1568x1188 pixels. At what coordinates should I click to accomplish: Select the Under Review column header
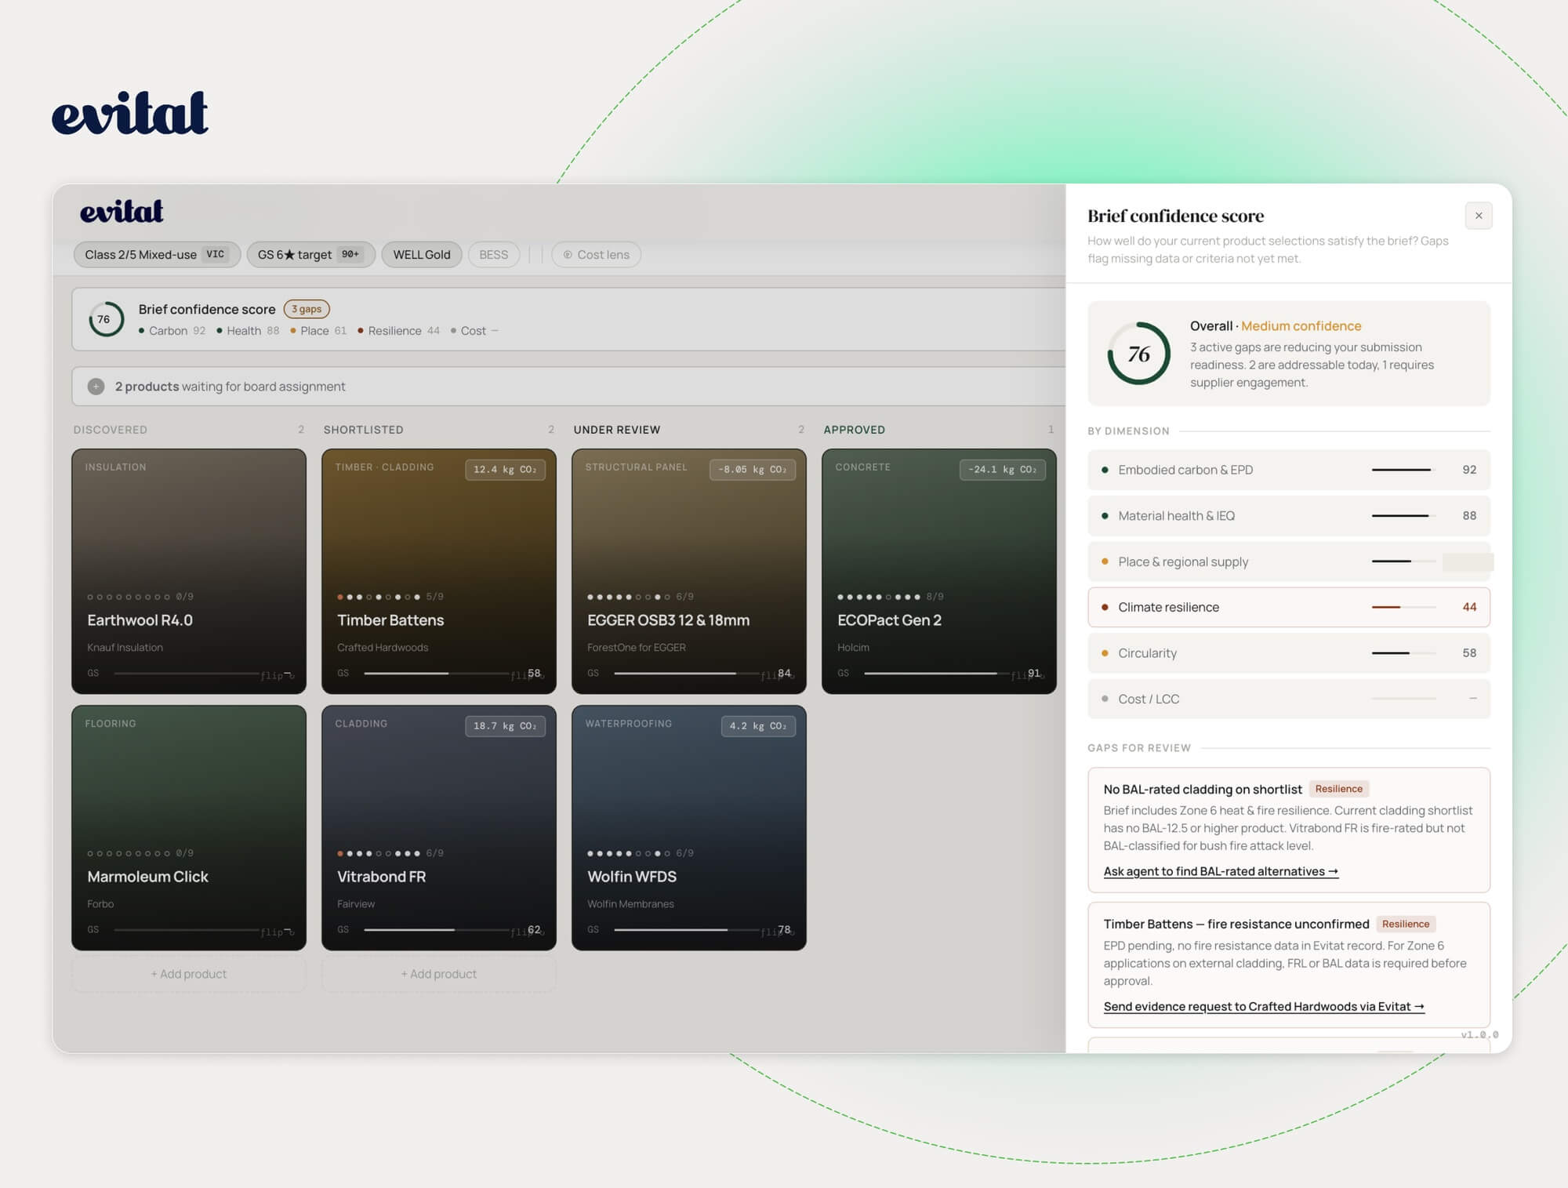pos(616,430)
